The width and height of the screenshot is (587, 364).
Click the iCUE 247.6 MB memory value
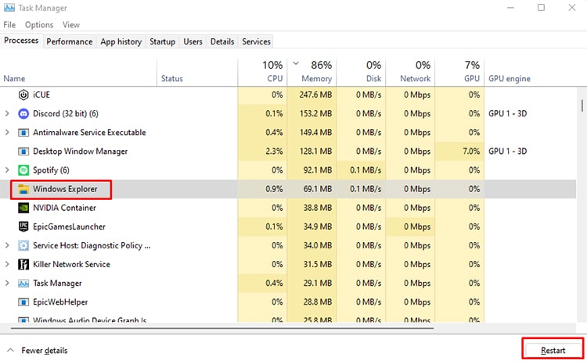(315, 95)
